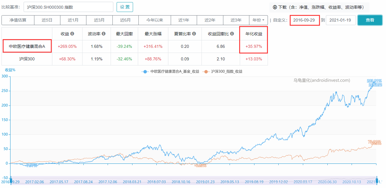Select the 近2年 range tab
Image resolution: width=386 pixels, height=188 pixels.
[210, 20]
